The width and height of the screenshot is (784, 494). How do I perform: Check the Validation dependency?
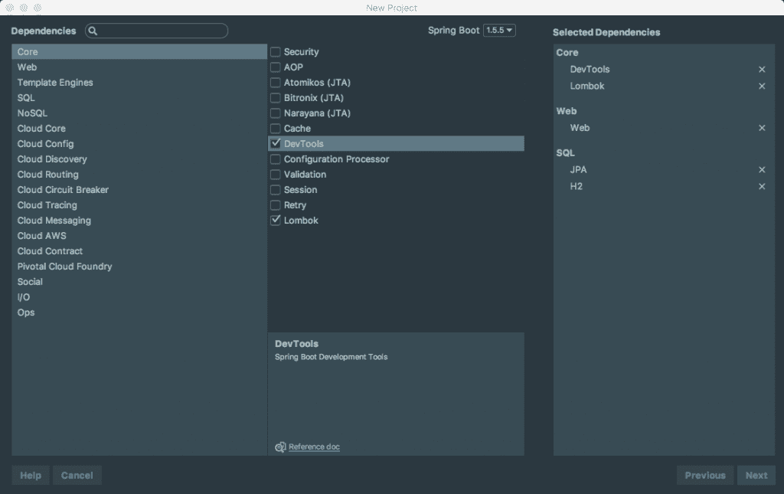[276, 174]
